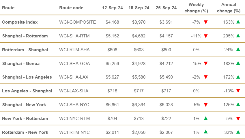This screenshot has height=139, width=245.
Task: Click red annual arrow for Los Angeles - Shanghai
Action: [x=238, y=91]
